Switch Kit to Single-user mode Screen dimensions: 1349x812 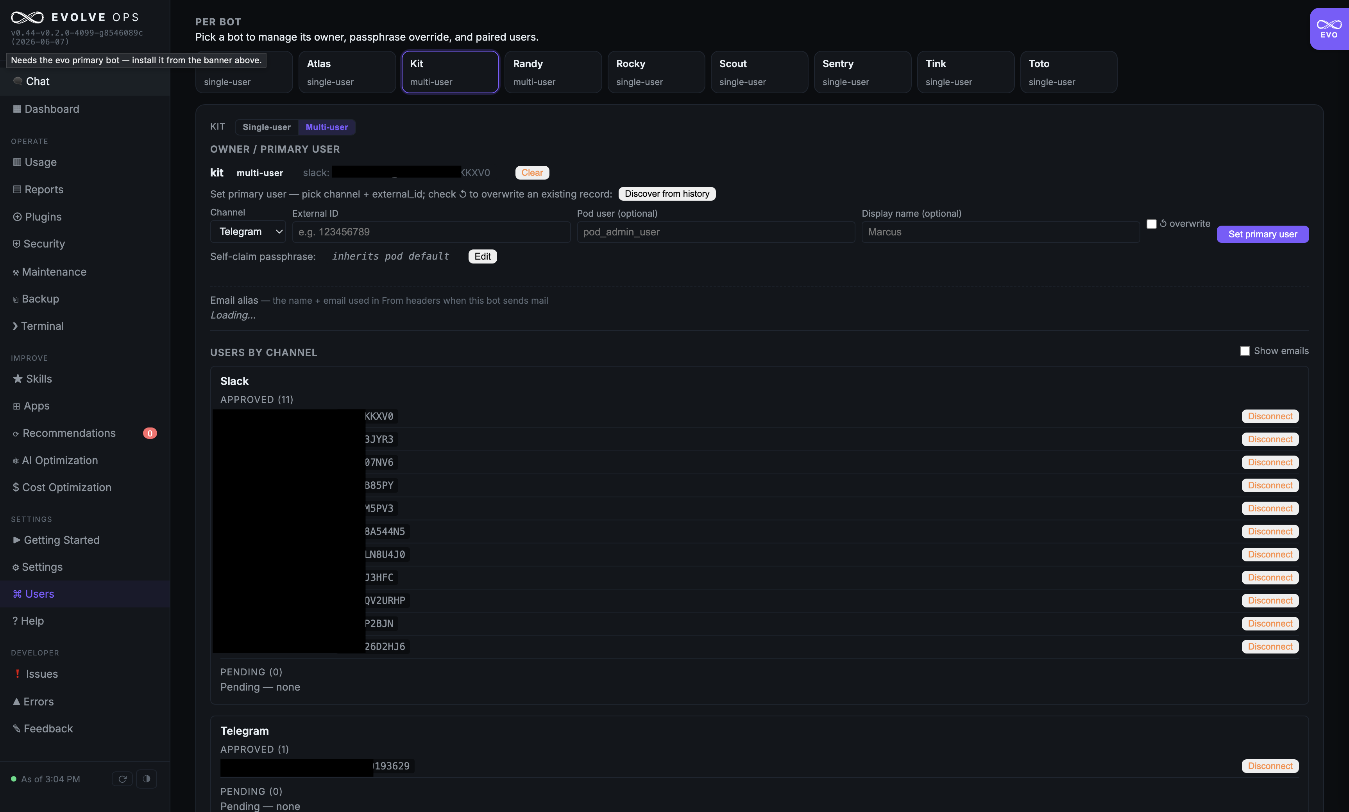point(267,127)
